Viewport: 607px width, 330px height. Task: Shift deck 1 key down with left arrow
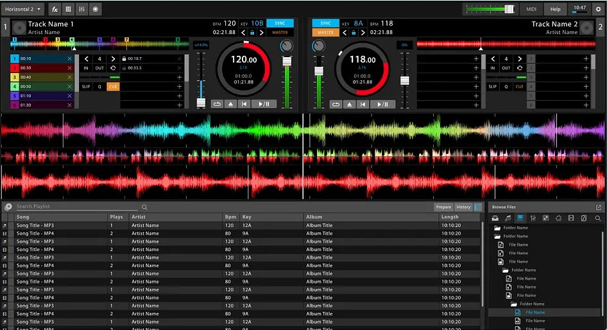click(x=243, y=33)
